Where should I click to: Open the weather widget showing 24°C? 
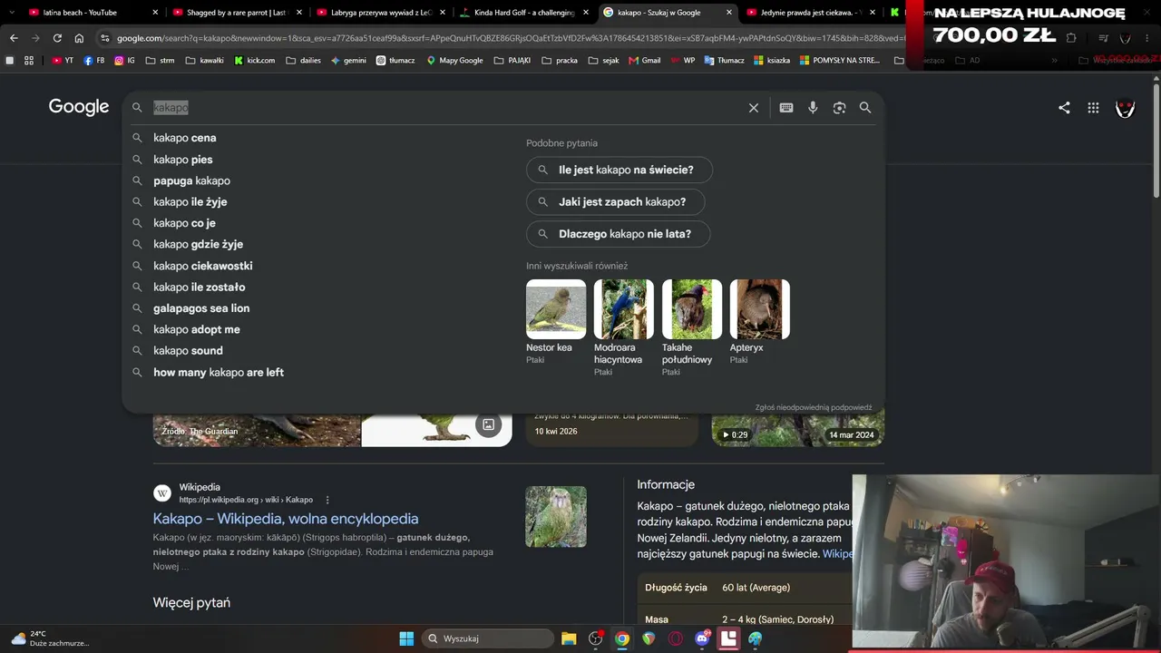[x=51, y=638]
